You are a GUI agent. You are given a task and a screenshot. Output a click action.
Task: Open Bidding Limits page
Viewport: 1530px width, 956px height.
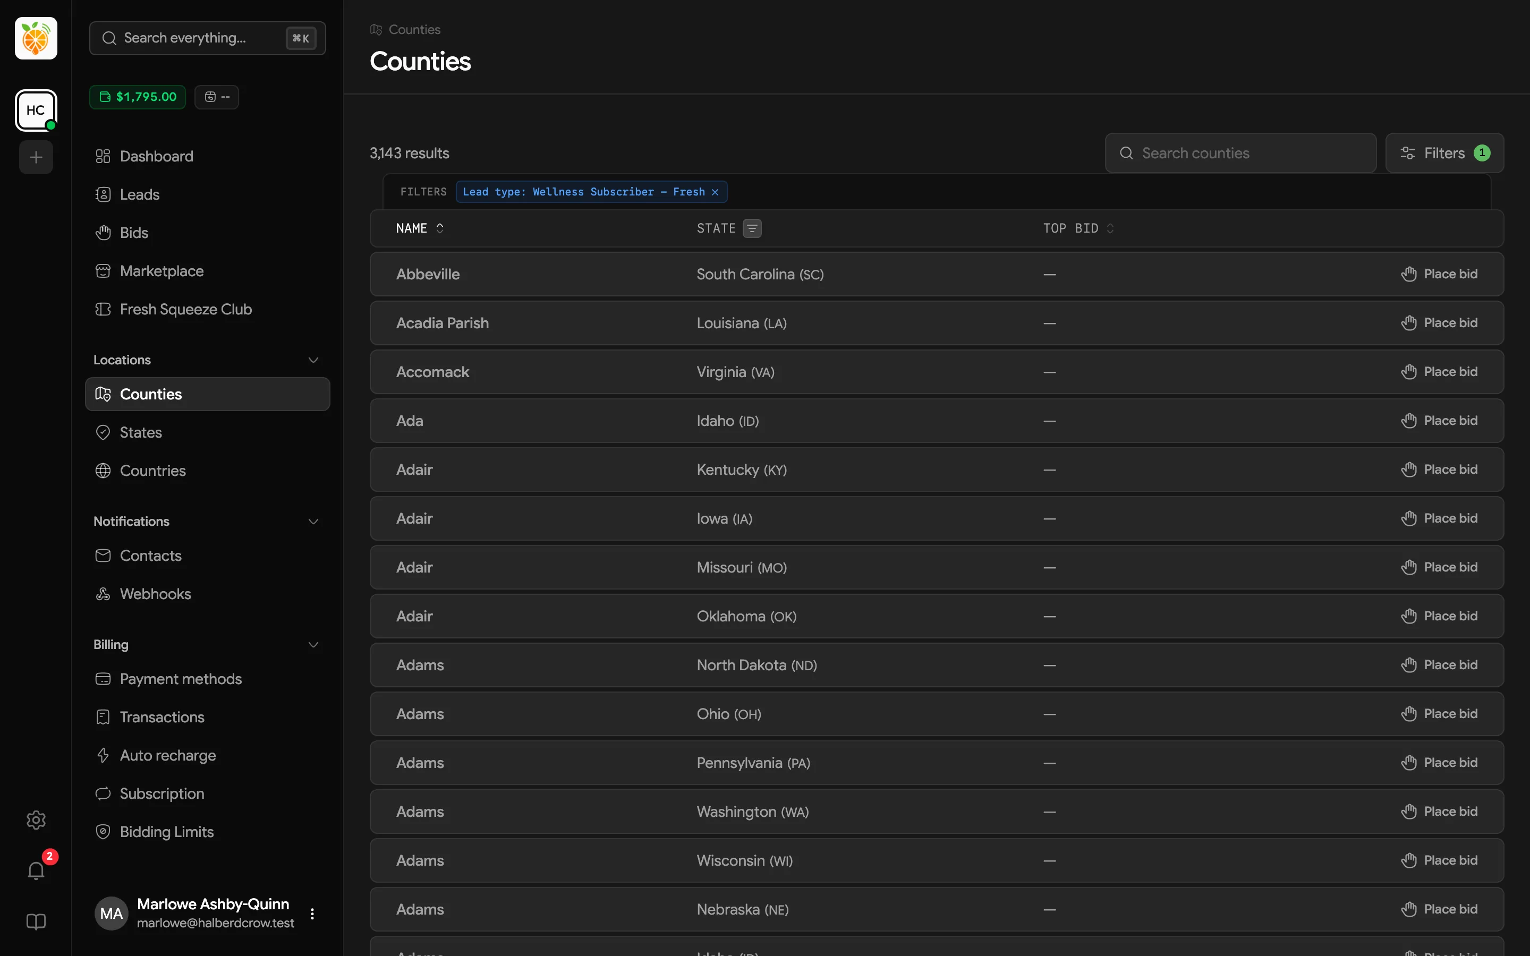[x=207, y=832]
